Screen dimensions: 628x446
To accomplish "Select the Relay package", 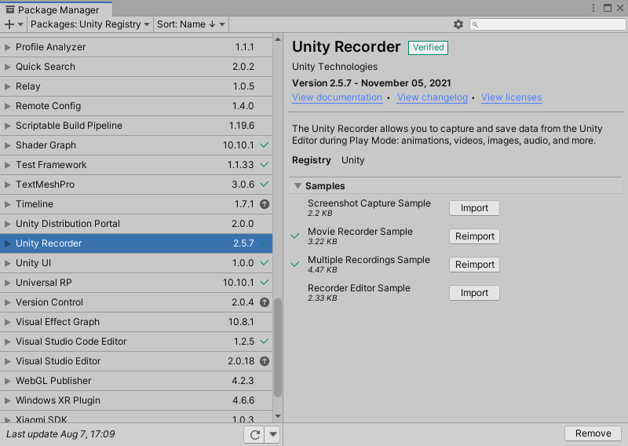I will (136, 86).
